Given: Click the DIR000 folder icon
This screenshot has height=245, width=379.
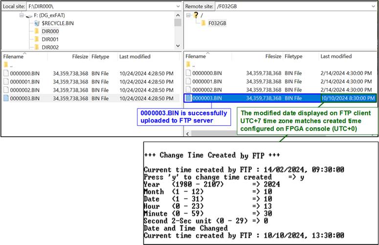Looking at the screenshot, I should [x=37, y=31].
